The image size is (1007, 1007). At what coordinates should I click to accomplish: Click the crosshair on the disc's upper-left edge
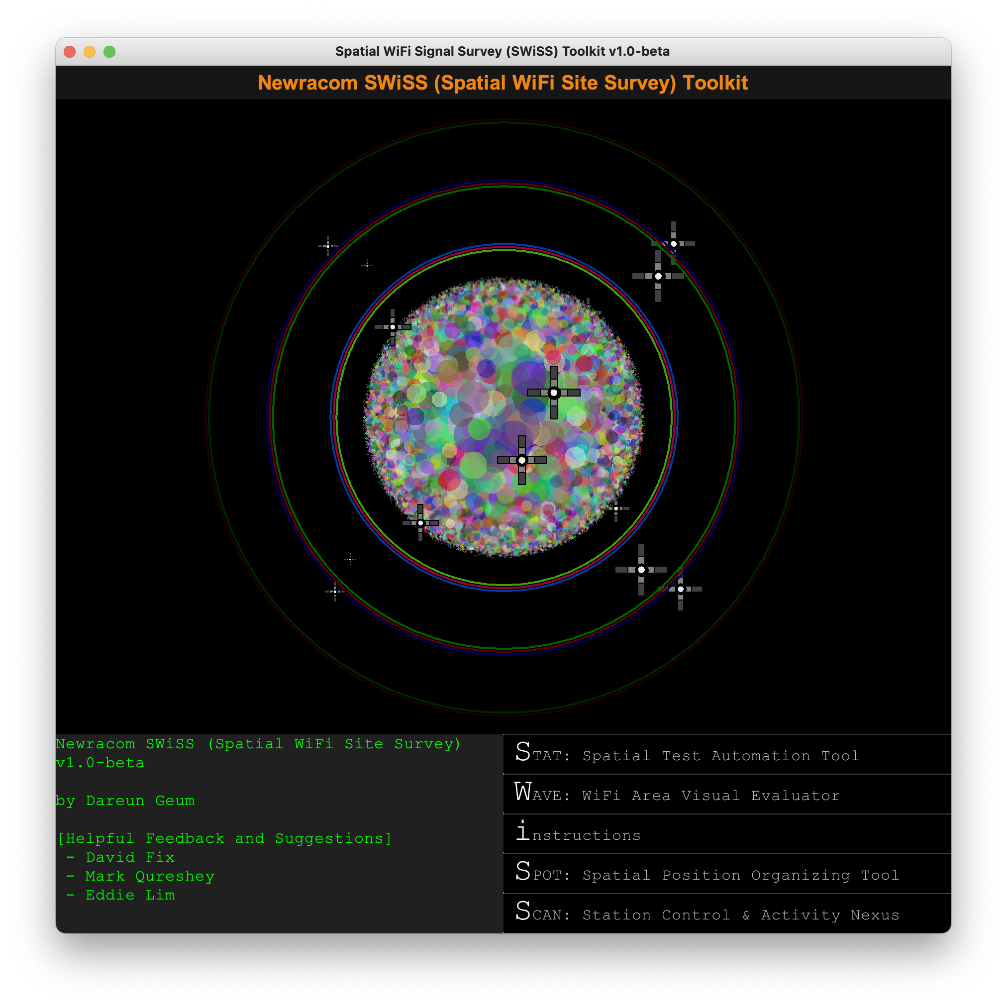click(393, 327)
